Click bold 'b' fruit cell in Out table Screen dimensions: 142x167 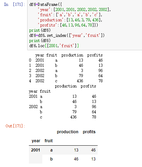[51, 159]
